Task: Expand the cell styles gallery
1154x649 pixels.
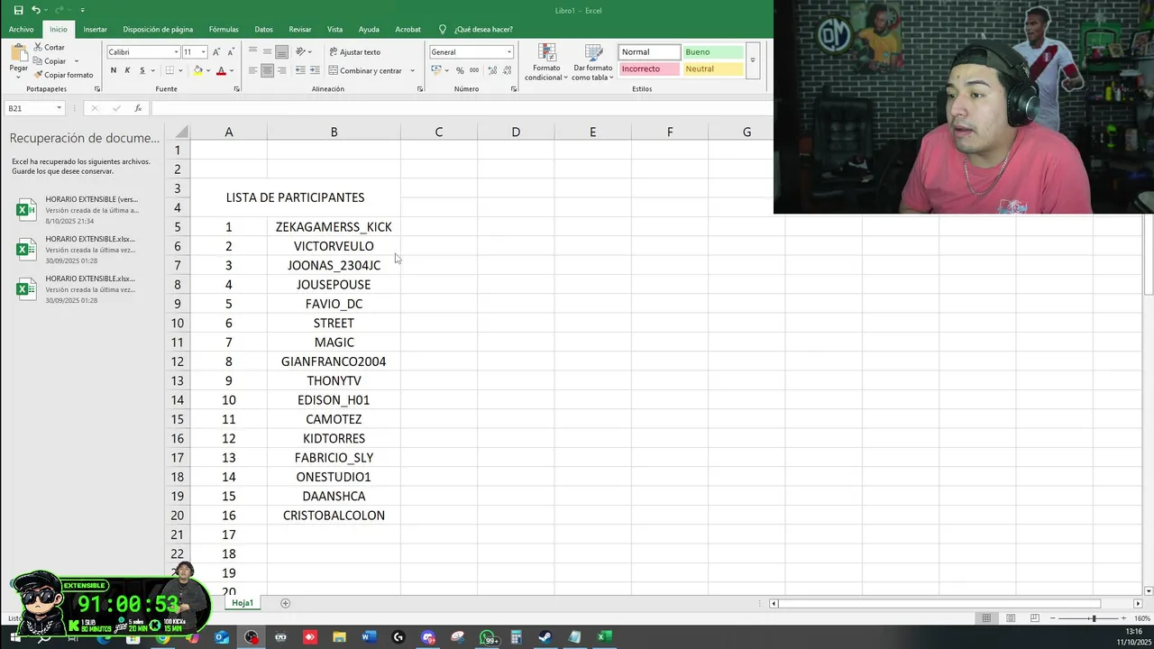Action: [x=752, y=60]
